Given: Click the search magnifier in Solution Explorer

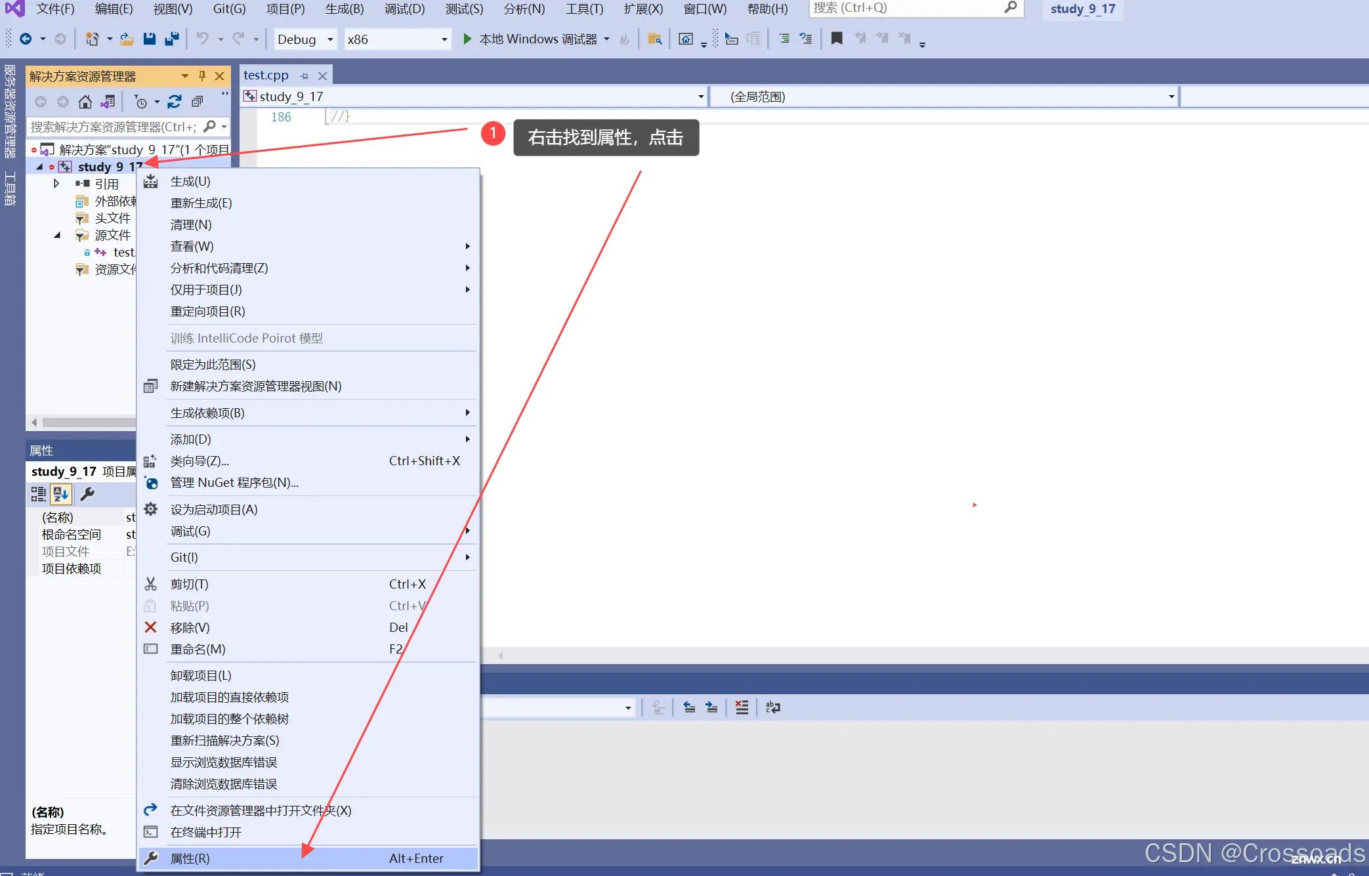Looking at the screenshot, I should 210,126.
